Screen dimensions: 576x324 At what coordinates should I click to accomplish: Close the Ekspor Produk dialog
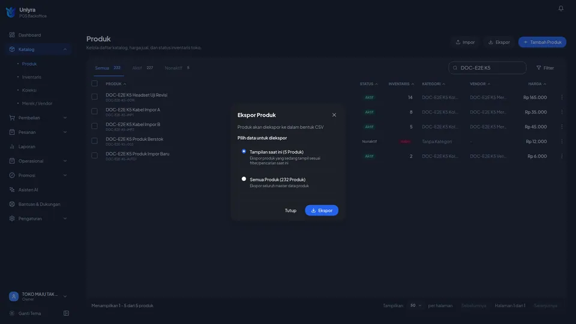coord(334,115)
